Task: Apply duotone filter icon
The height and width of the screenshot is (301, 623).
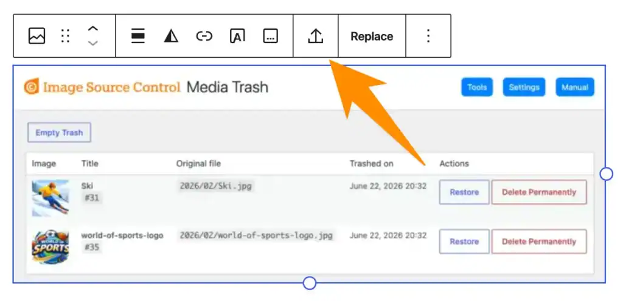Action: click(x=171, y=36)
